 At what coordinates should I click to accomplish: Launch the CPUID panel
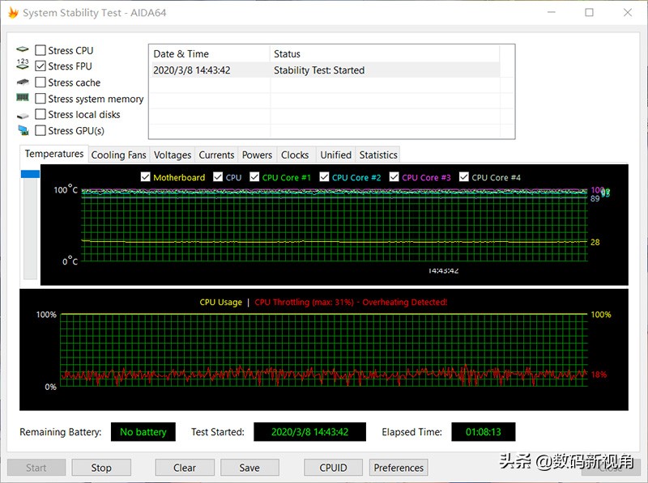pos(333,467)
